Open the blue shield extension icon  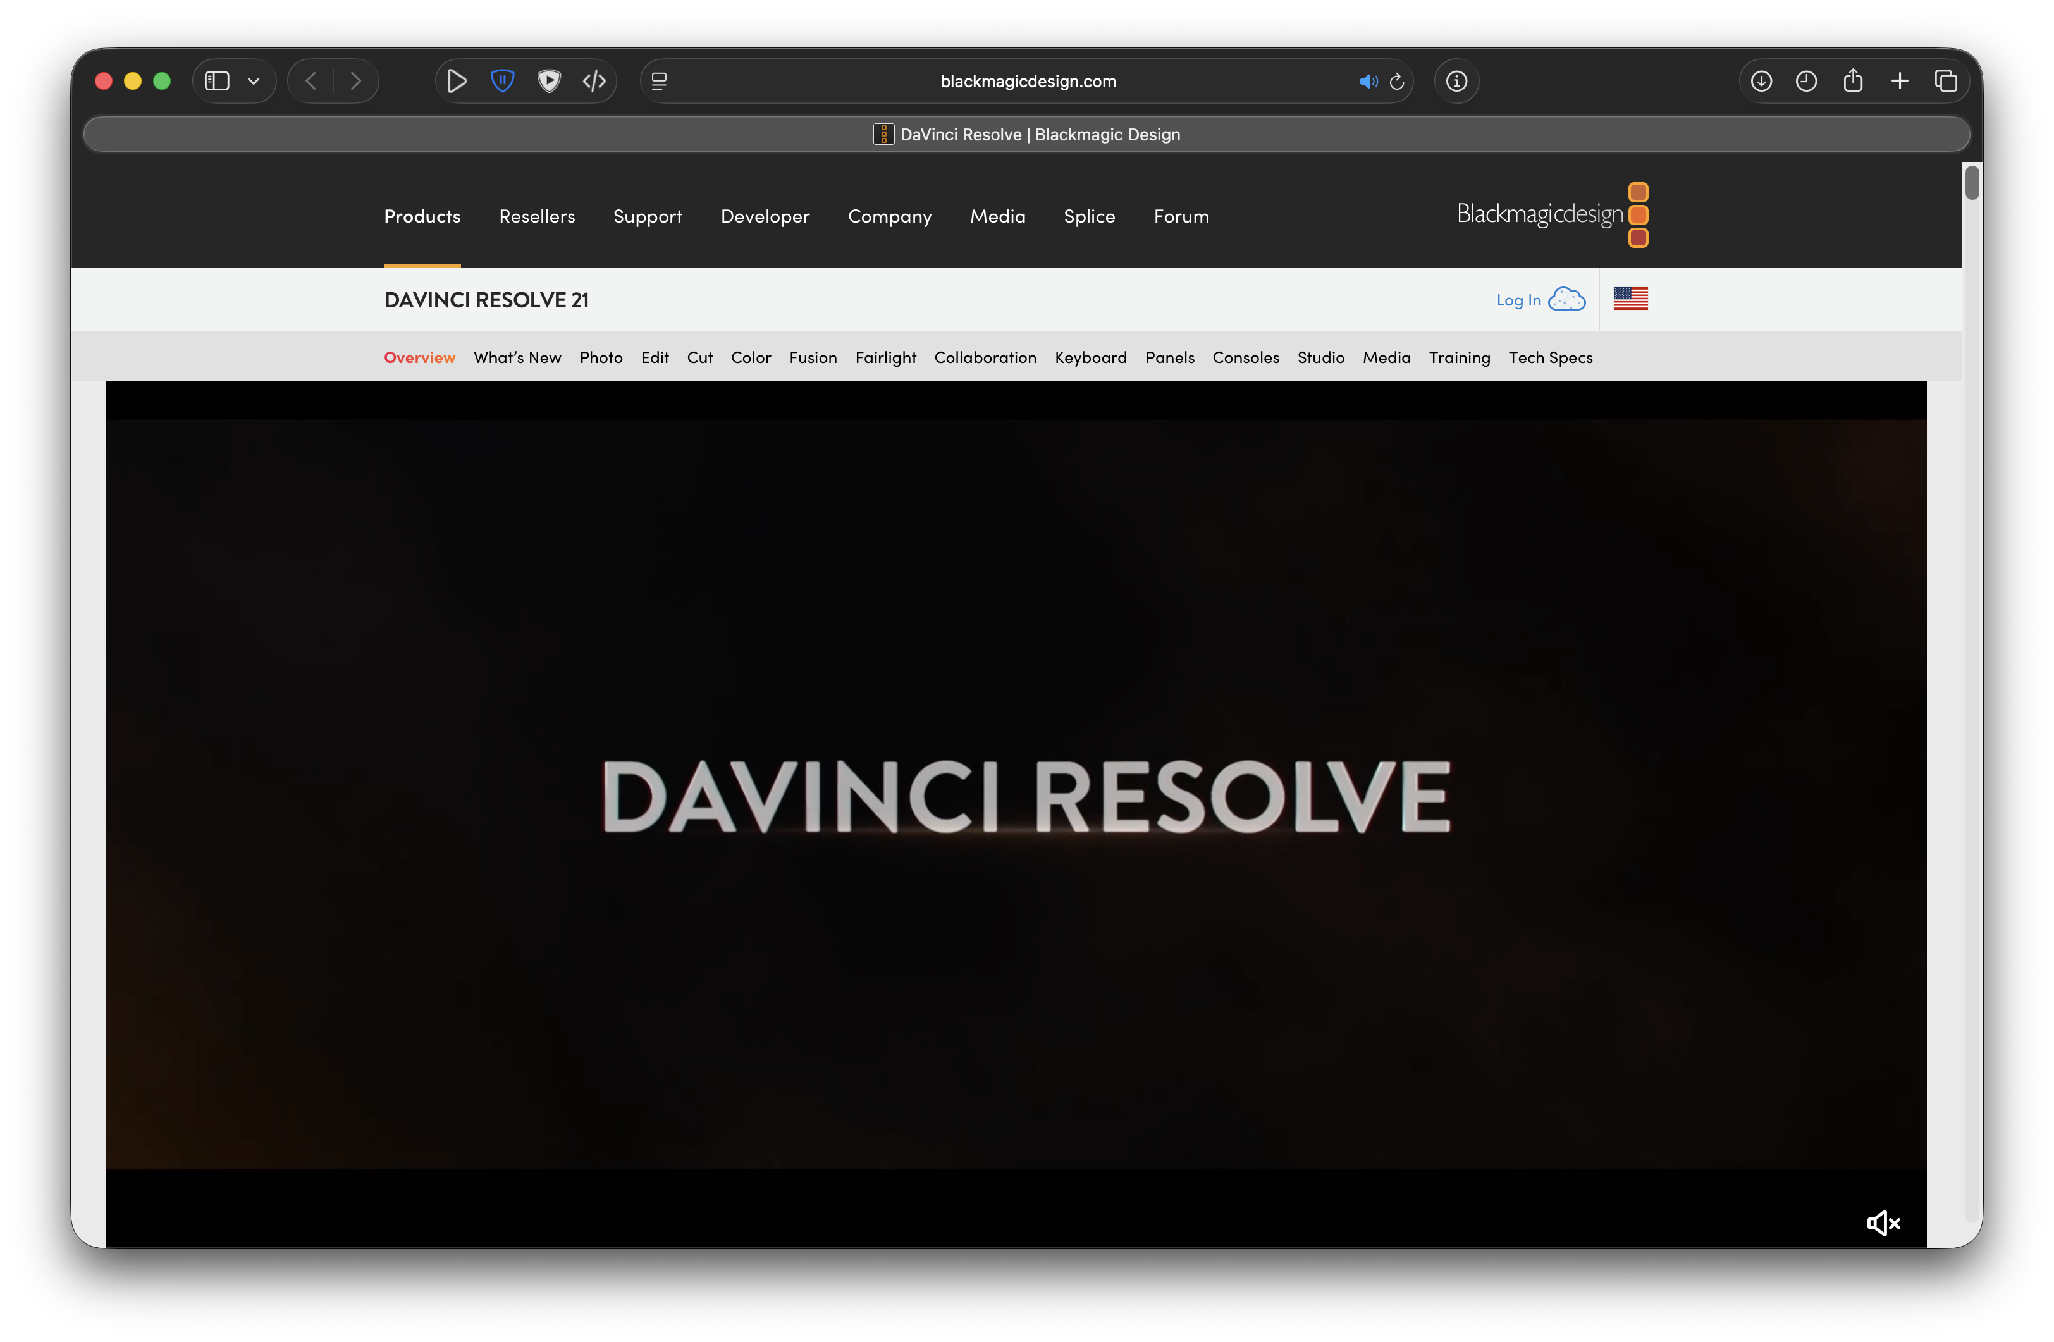(502, 81)
